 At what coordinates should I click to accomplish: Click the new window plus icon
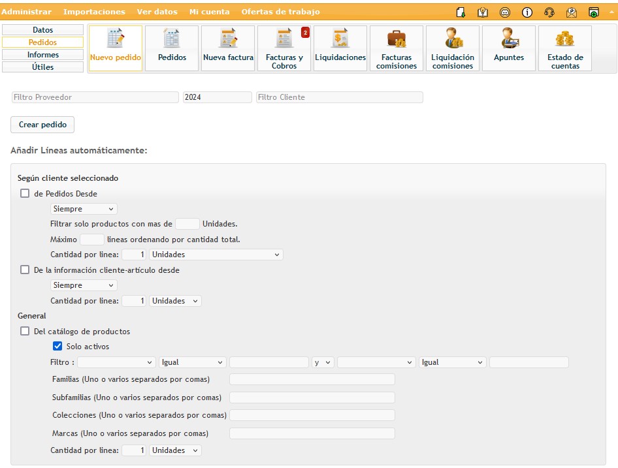(x=593, y=12)
